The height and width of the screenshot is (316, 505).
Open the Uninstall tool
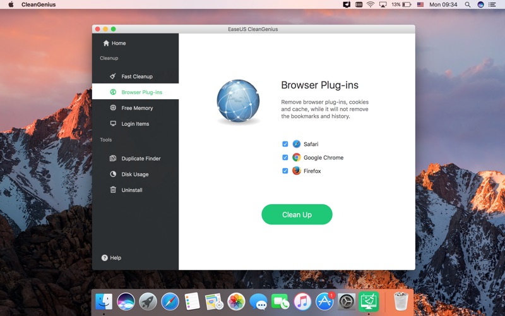point(135,190)
